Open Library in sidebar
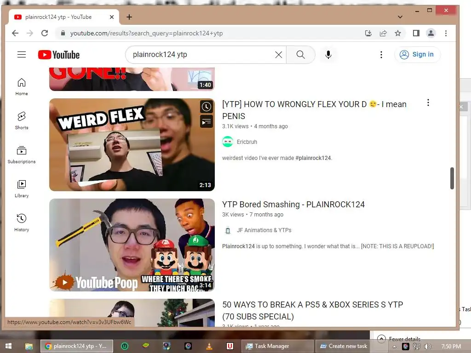This screenshot has width=471, height=353. [22, 189]
